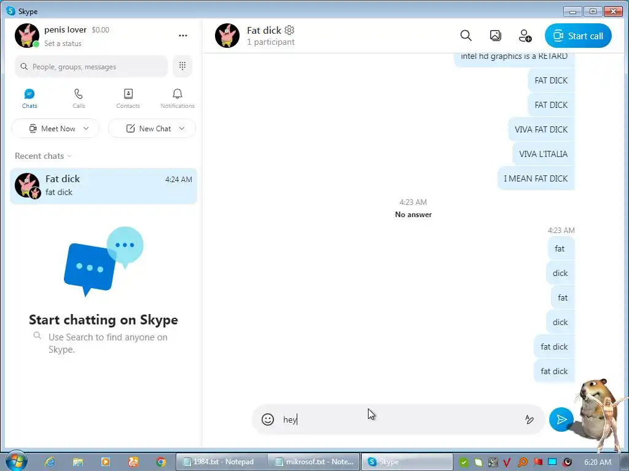Screen dimensions: 629x471
Task: Switch to the 1984.txt Notepad window
Action: [221, 462]
